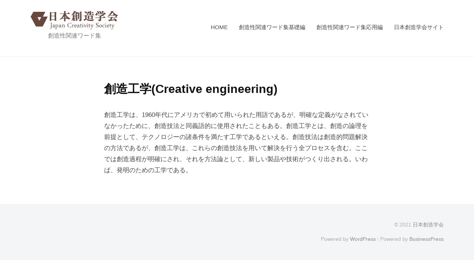Open the BusinessPress footer link
This screenshot has height=260, width=474.
pyautogui.click(x=426, y=239)
